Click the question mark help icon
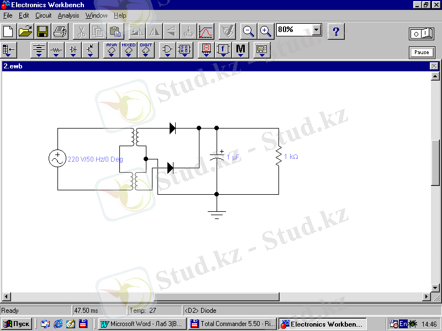The width and height of the screenshot is (442, 331). click(336, 31)
